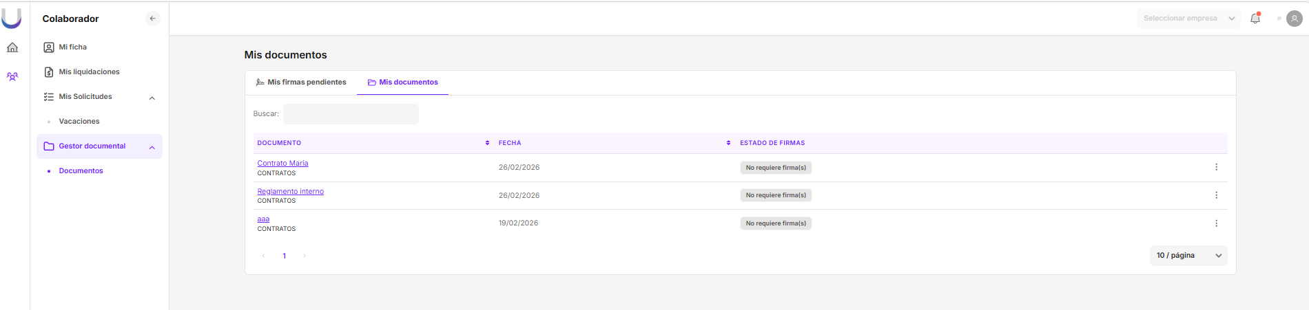Open the user profile avatar
This screenshot has height=310, width=1309.
1295,19
